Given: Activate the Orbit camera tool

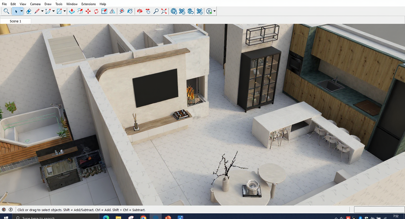Looking at the screenshot, I should point(140,11).
